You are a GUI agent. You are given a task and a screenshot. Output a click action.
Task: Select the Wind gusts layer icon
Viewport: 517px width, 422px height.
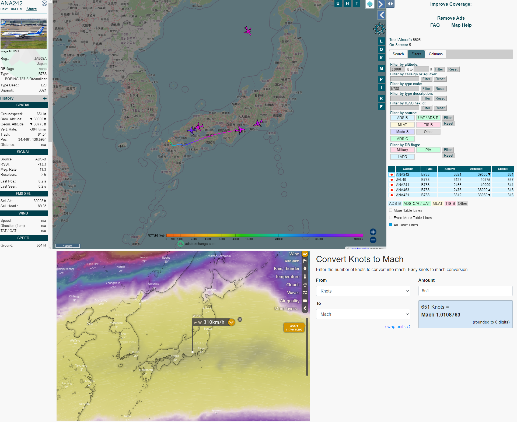coord(305,261)
